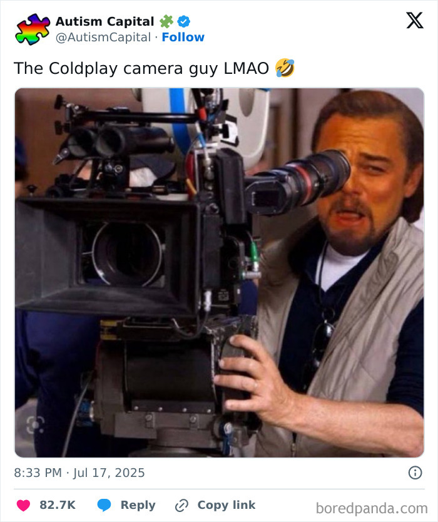Screen dimensions: 438x522
Task: Open the 82.7K likes count
Action: click(58, 505)
